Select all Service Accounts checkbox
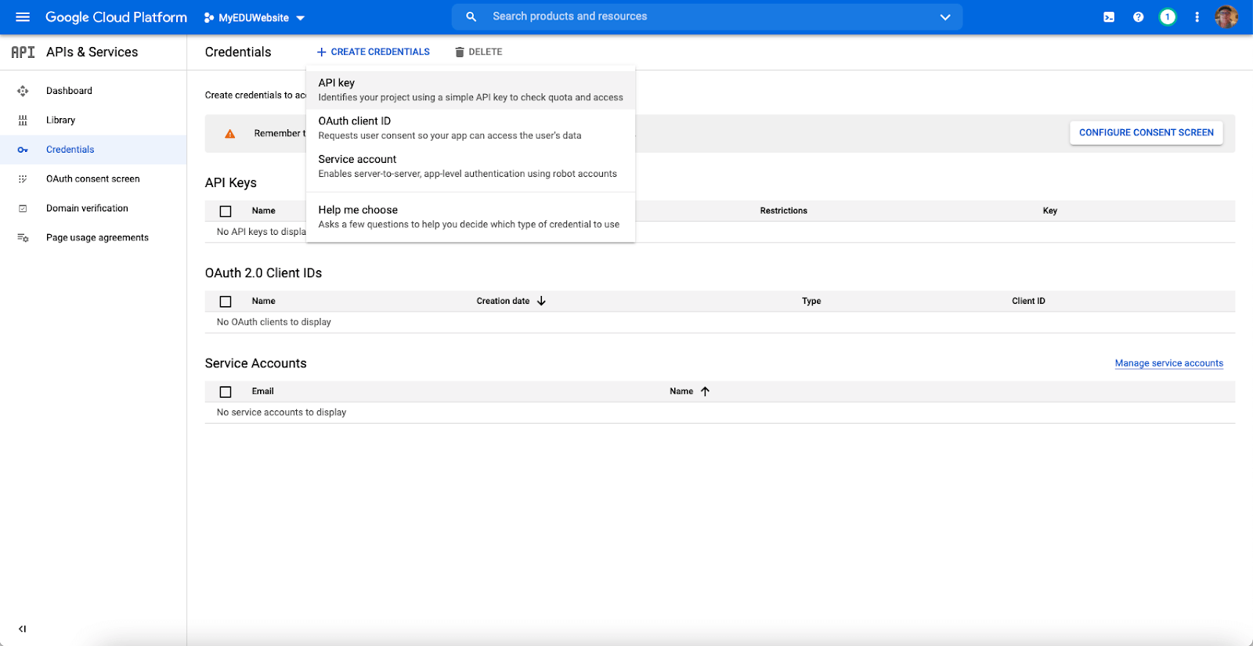Image resolution: width=1253 pixels, height=646 pixels. [226, 392]
